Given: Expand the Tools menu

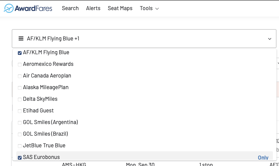Looking at the screenshot, I should (149, 8).
